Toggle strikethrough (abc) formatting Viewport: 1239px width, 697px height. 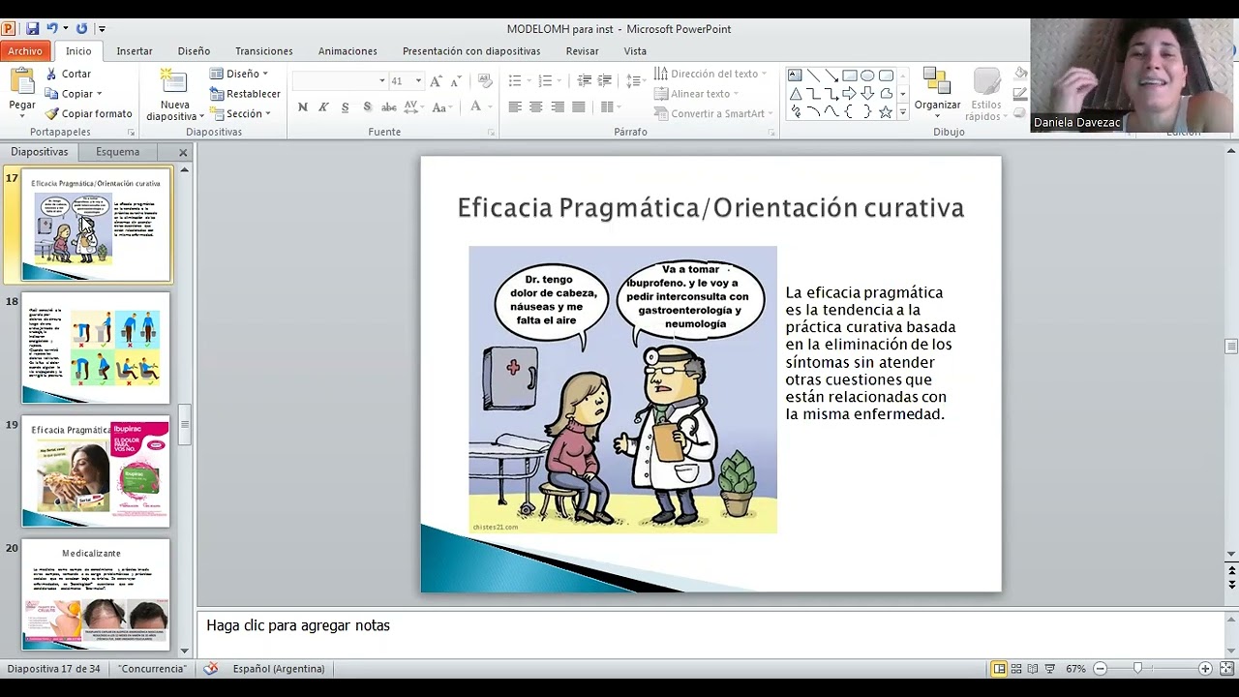[390, 107]
